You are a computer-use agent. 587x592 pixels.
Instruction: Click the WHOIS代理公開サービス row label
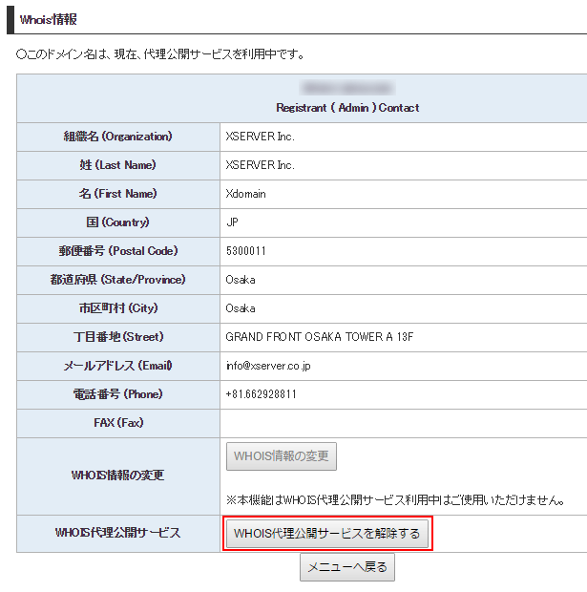pyautogui.click(x=117, y=533)
